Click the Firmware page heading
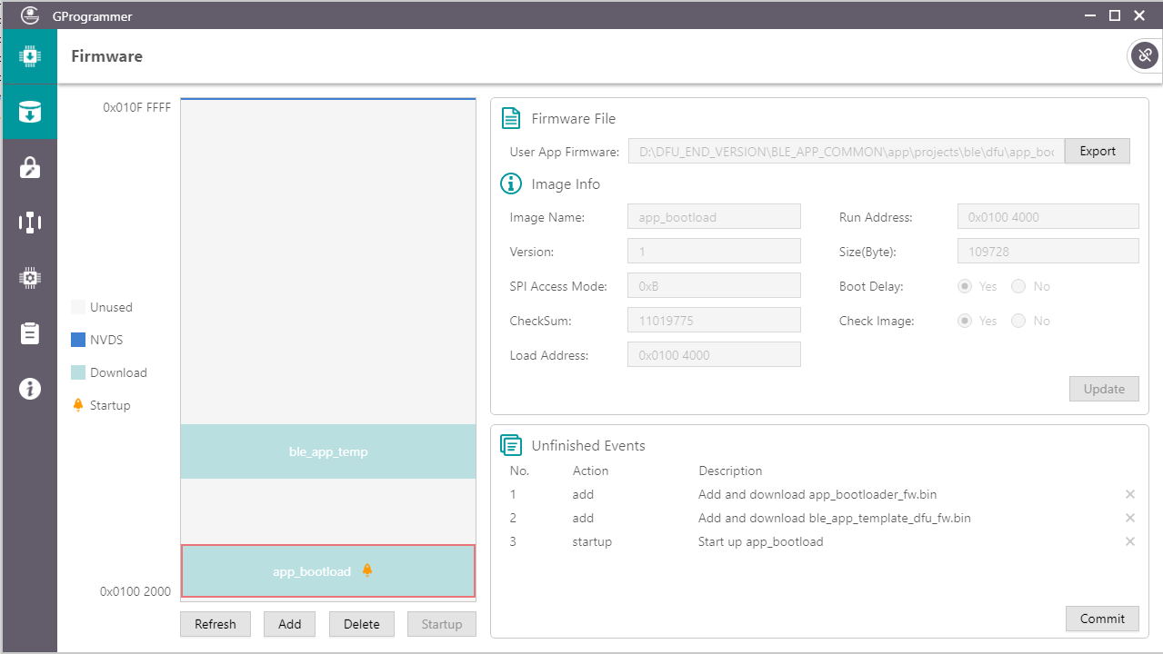Screen dimensions: 1163x654 (x=106, y=56)
